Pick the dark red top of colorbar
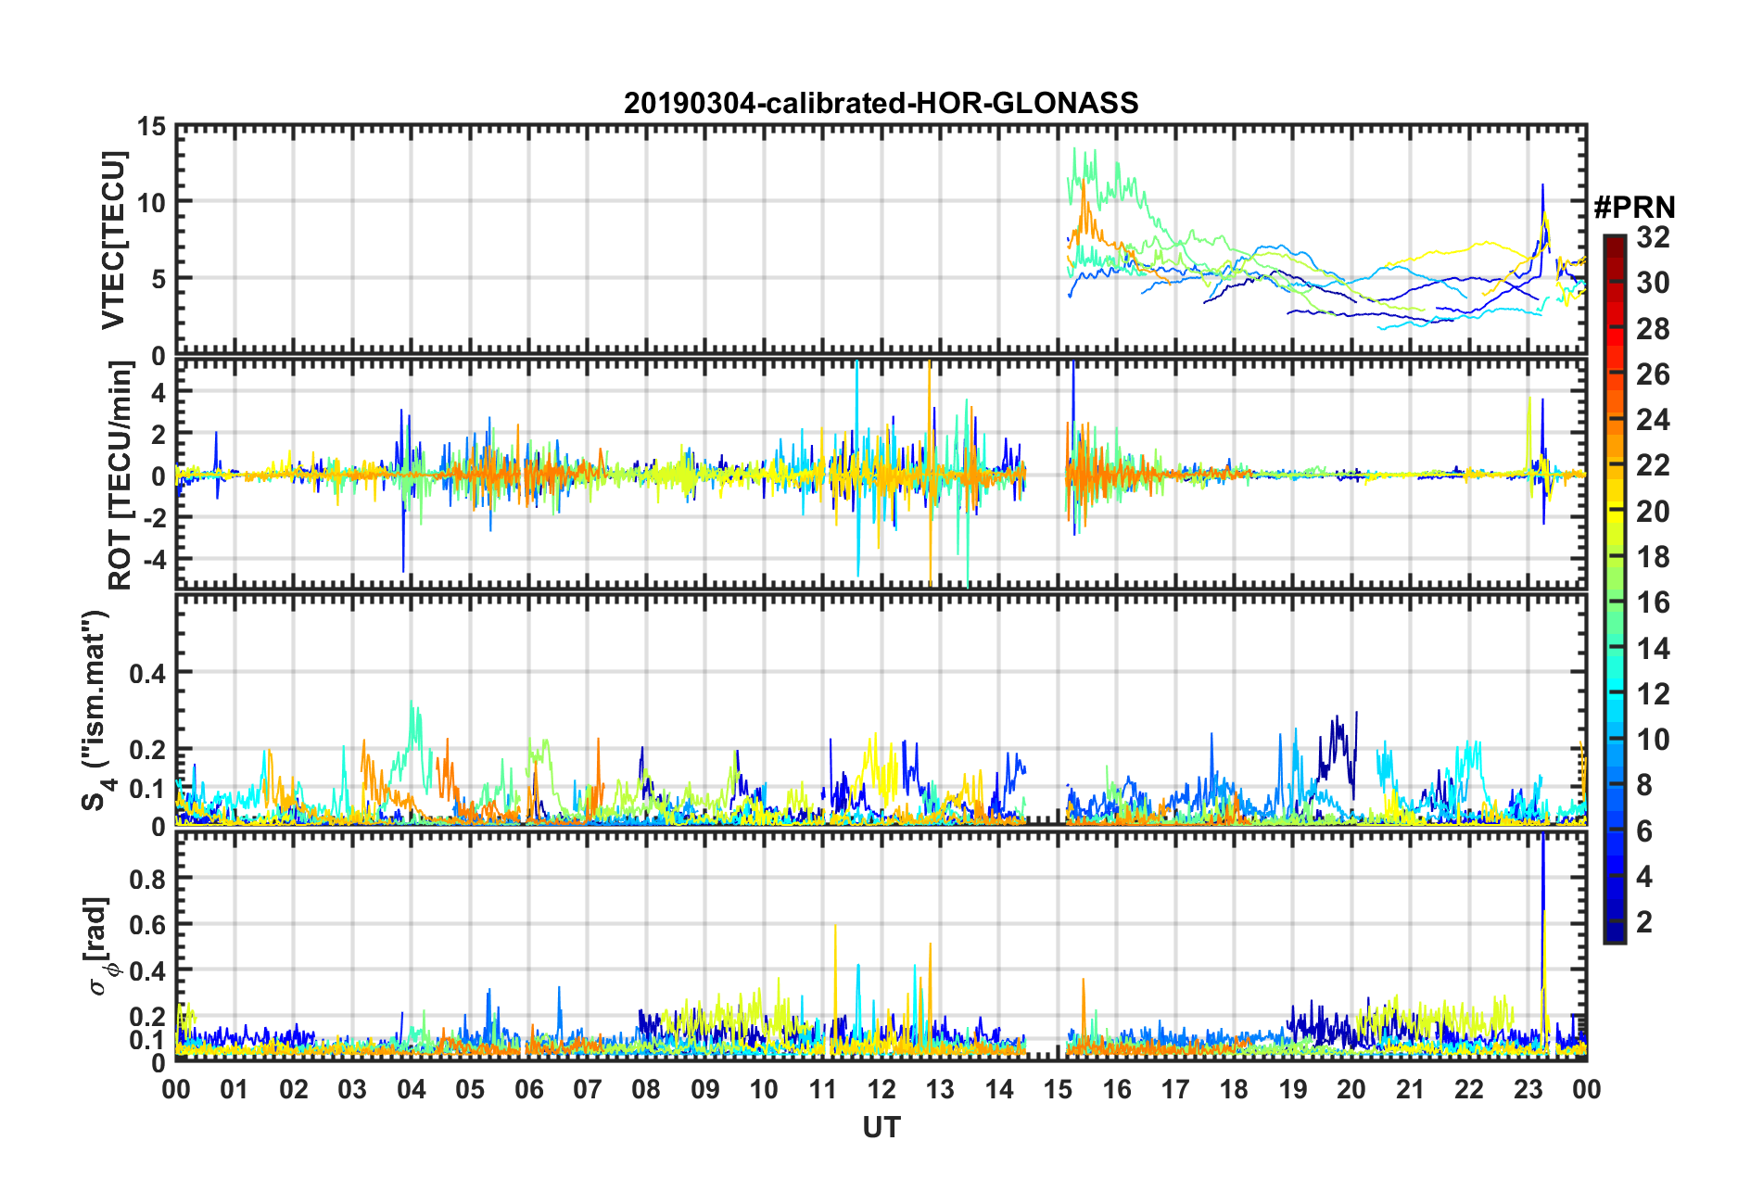This screenshot has width=1763, height=1179. click(1614, 243)
